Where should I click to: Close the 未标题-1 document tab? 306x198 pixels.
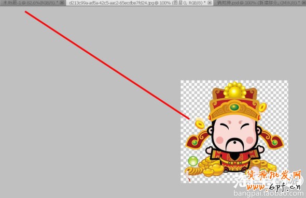point(62,3)
